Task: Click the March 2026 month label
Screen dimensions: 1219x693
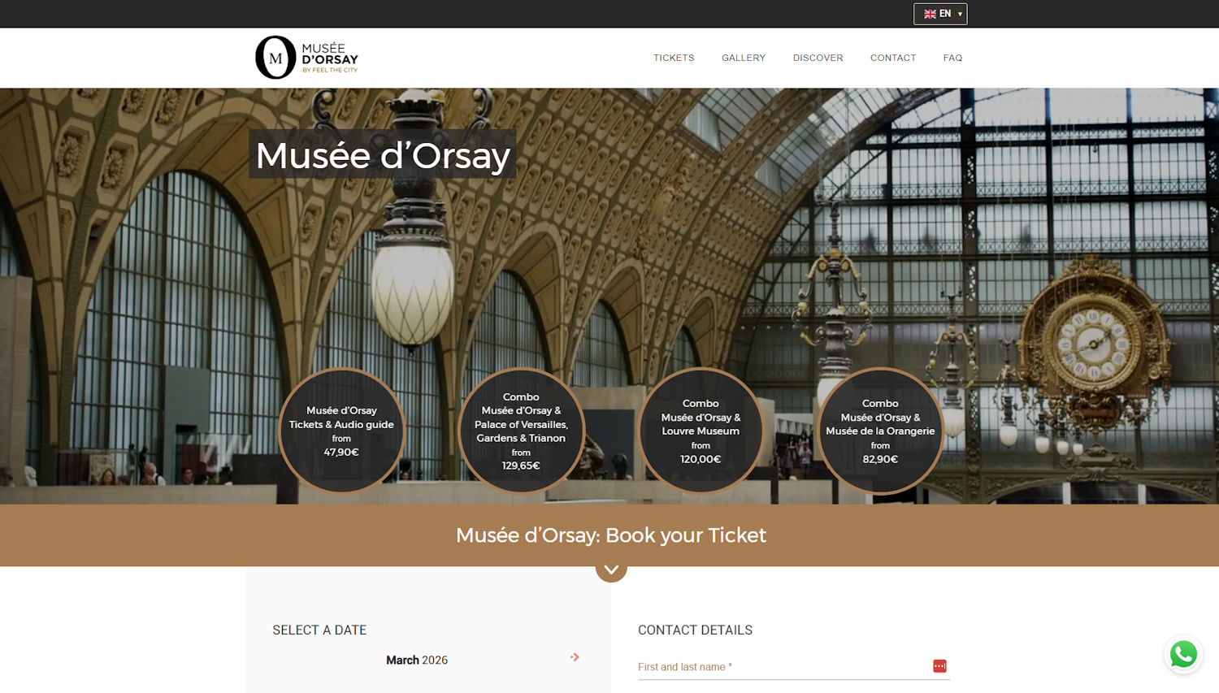Action: 417,660
